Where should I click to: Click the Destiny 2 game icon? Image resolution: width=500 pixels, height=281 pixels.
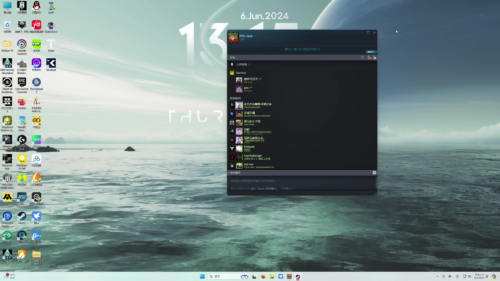coord(232,149)
